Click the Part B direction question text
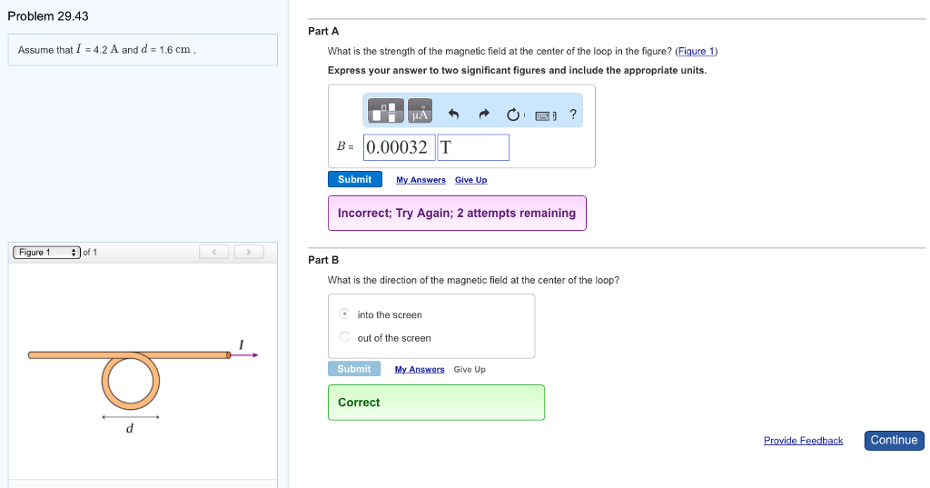The image size is (930, 488). (473, 280)
